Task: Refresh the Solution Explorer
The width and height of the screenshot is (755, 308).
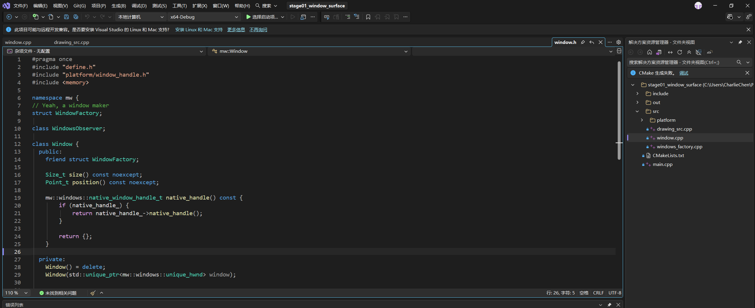Action: (680, 52)
